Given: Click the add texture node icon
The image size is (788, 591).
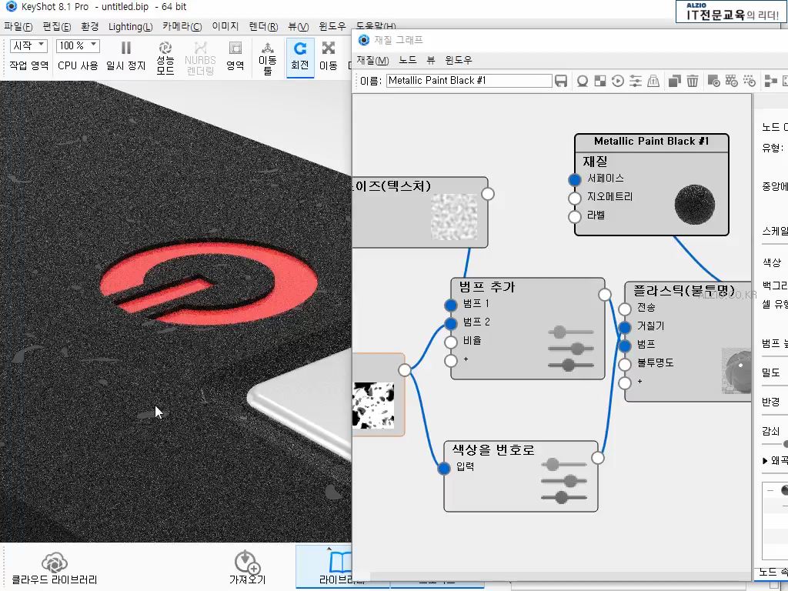Looking at the screenshot, I should click(x=731, y=81).
